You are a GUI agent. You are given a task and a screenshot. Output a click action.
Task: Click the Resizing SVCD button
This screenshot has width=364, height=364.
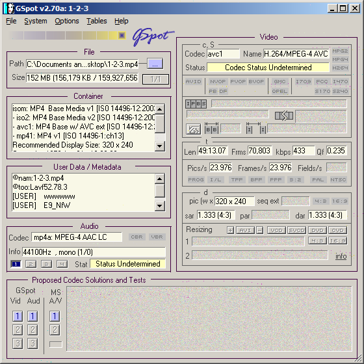297,230
